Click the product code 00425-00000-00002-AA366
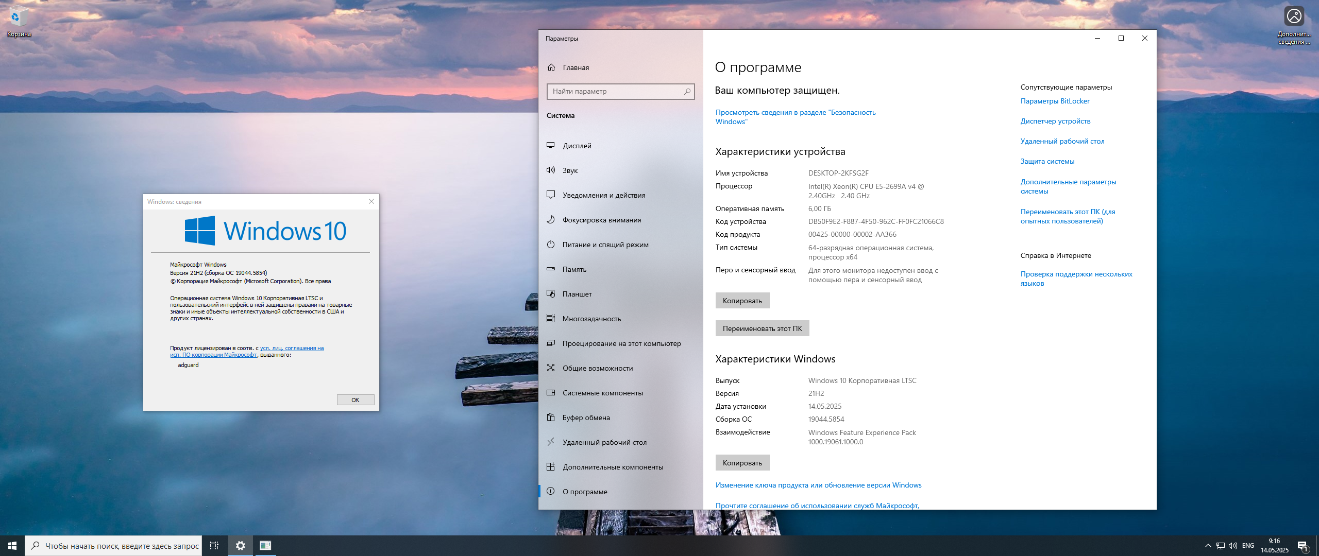The width and height of the screenshot is (1319, 556). [852, 234]
